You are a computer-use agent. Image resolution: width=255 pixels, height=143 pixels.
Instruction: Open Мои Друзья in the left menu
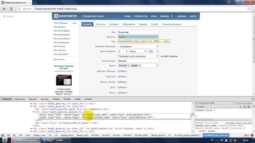pos(59,27)
